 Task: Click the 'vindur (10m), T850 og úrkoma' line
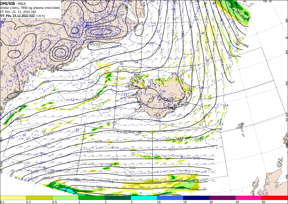[x=30, y=7]
